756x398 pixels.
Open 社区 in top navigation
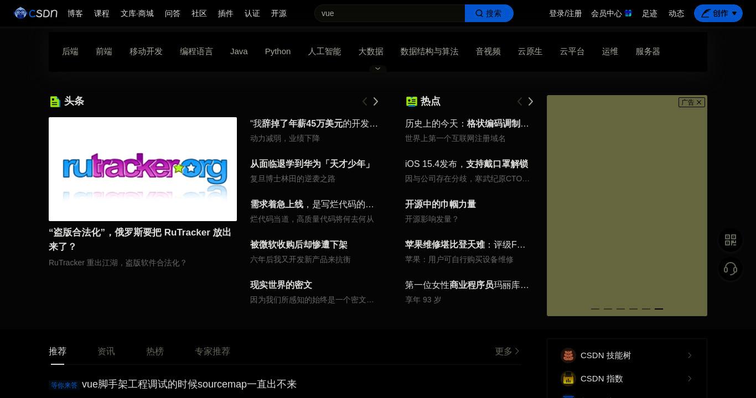[x=199, y=13]
